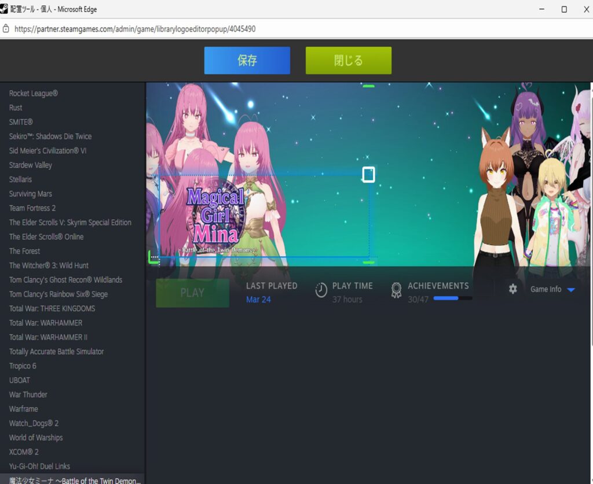Click the top center green pin marker

tap(368, 86)
